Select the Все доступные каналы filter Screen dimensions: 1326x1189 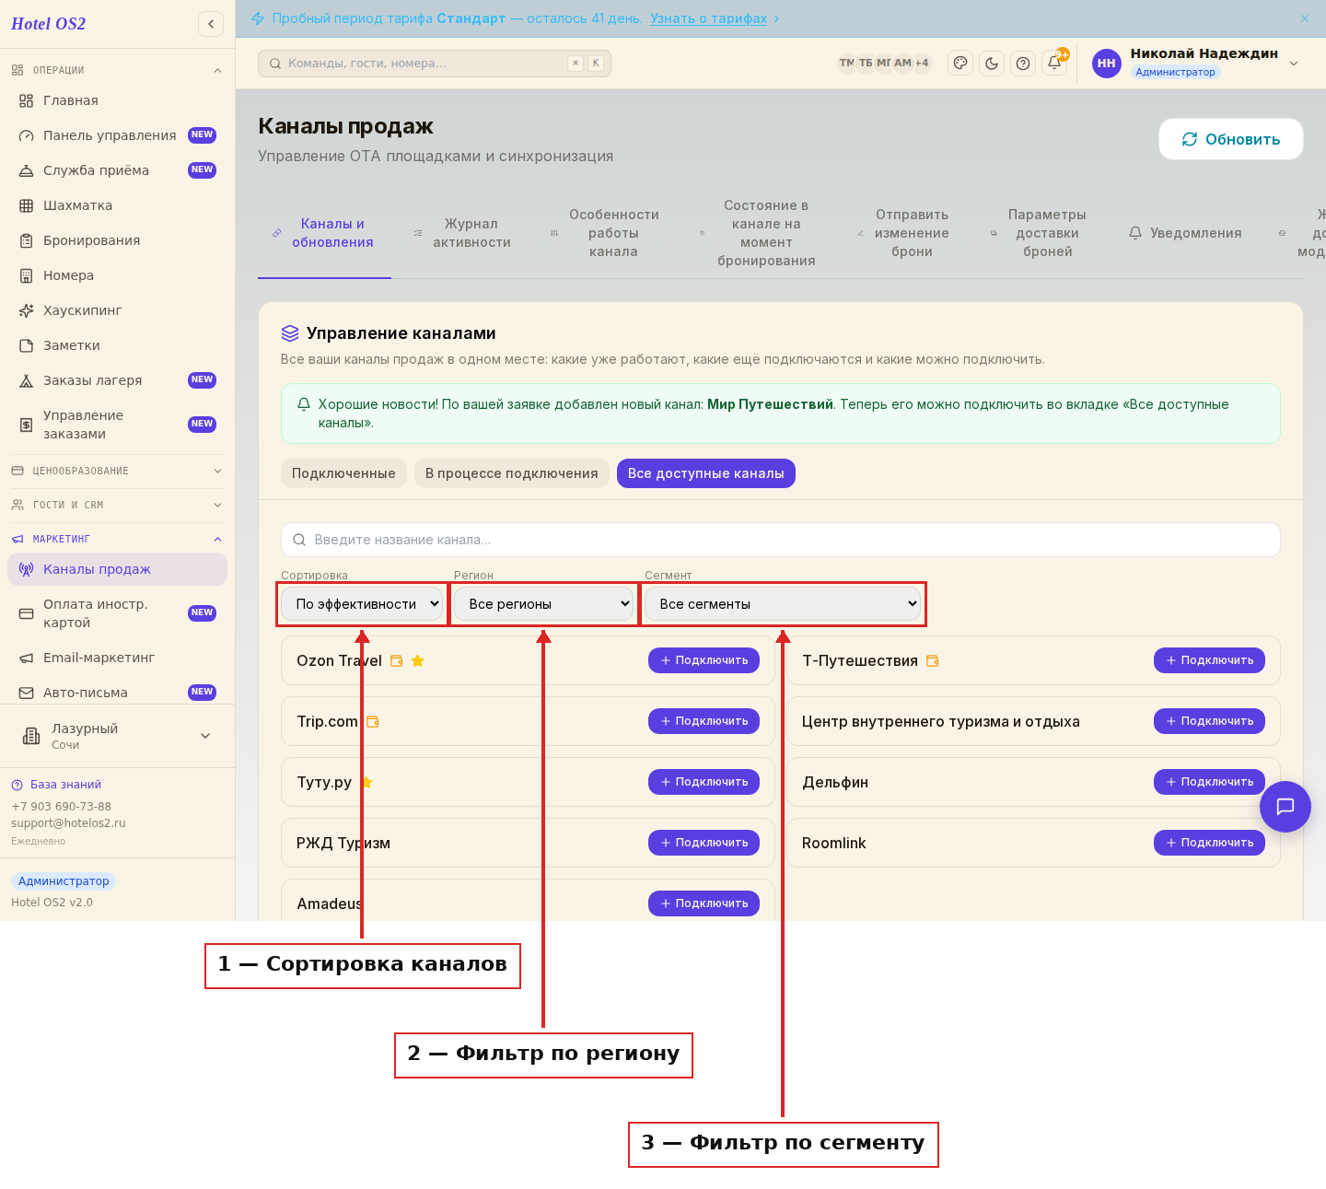[706, 473]
